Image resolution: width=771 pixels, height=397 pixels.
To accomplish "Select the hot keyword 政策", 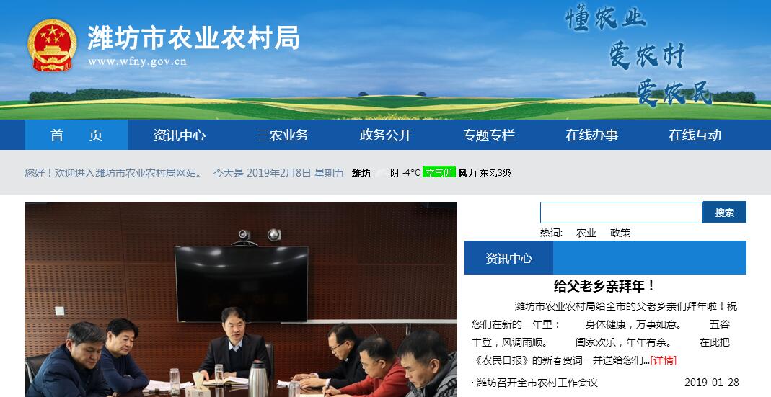I will (620, 233).
